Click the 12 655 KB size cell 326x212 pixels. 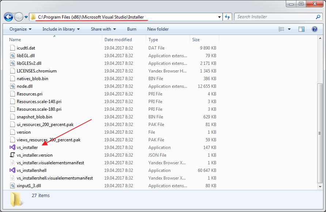click(x=207, y=86)
